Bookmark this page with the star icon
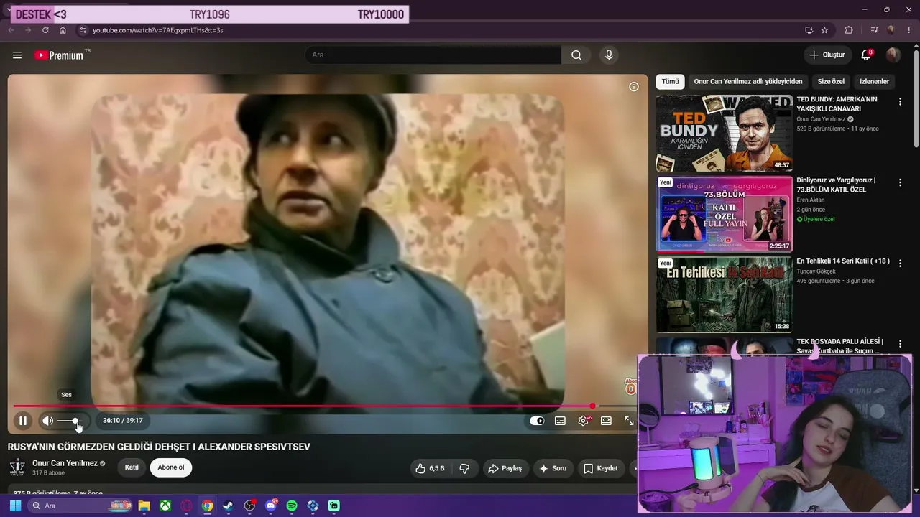 point(824,30)
